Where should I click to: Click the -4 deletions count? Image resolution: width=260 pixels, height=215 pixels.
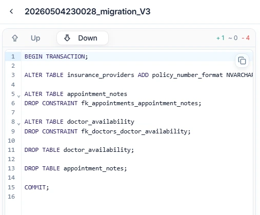246,38
